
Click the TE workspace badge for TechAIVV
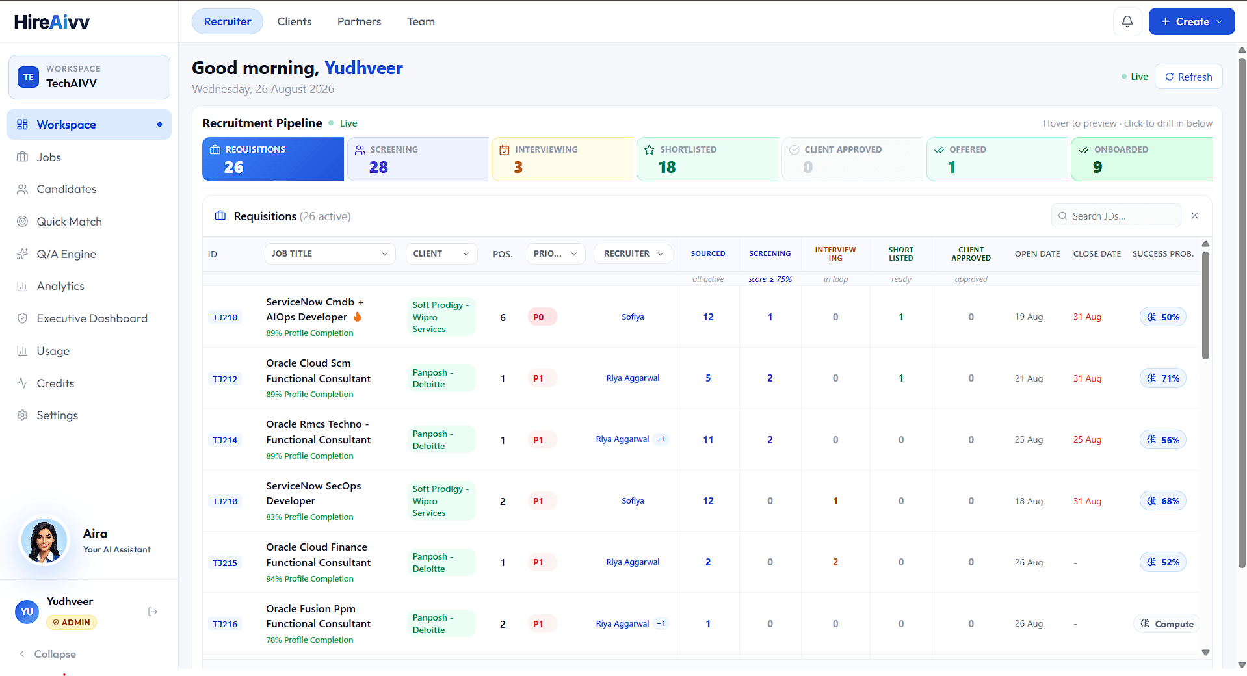(28, 77)
